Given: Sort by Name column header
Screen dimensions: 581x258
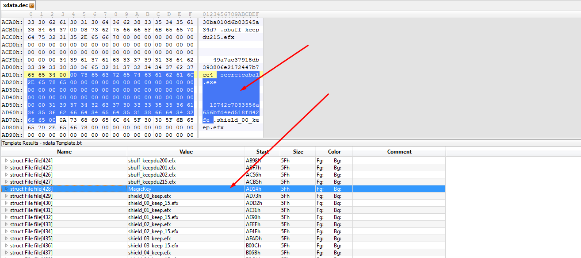Looking at the screenshot, I should (64, 152).
